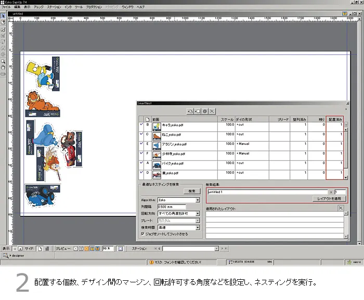Click the first add-file icon in SmartNest toolbar
This screenshot has width=364, height=300.
click(x=190, y=111)
